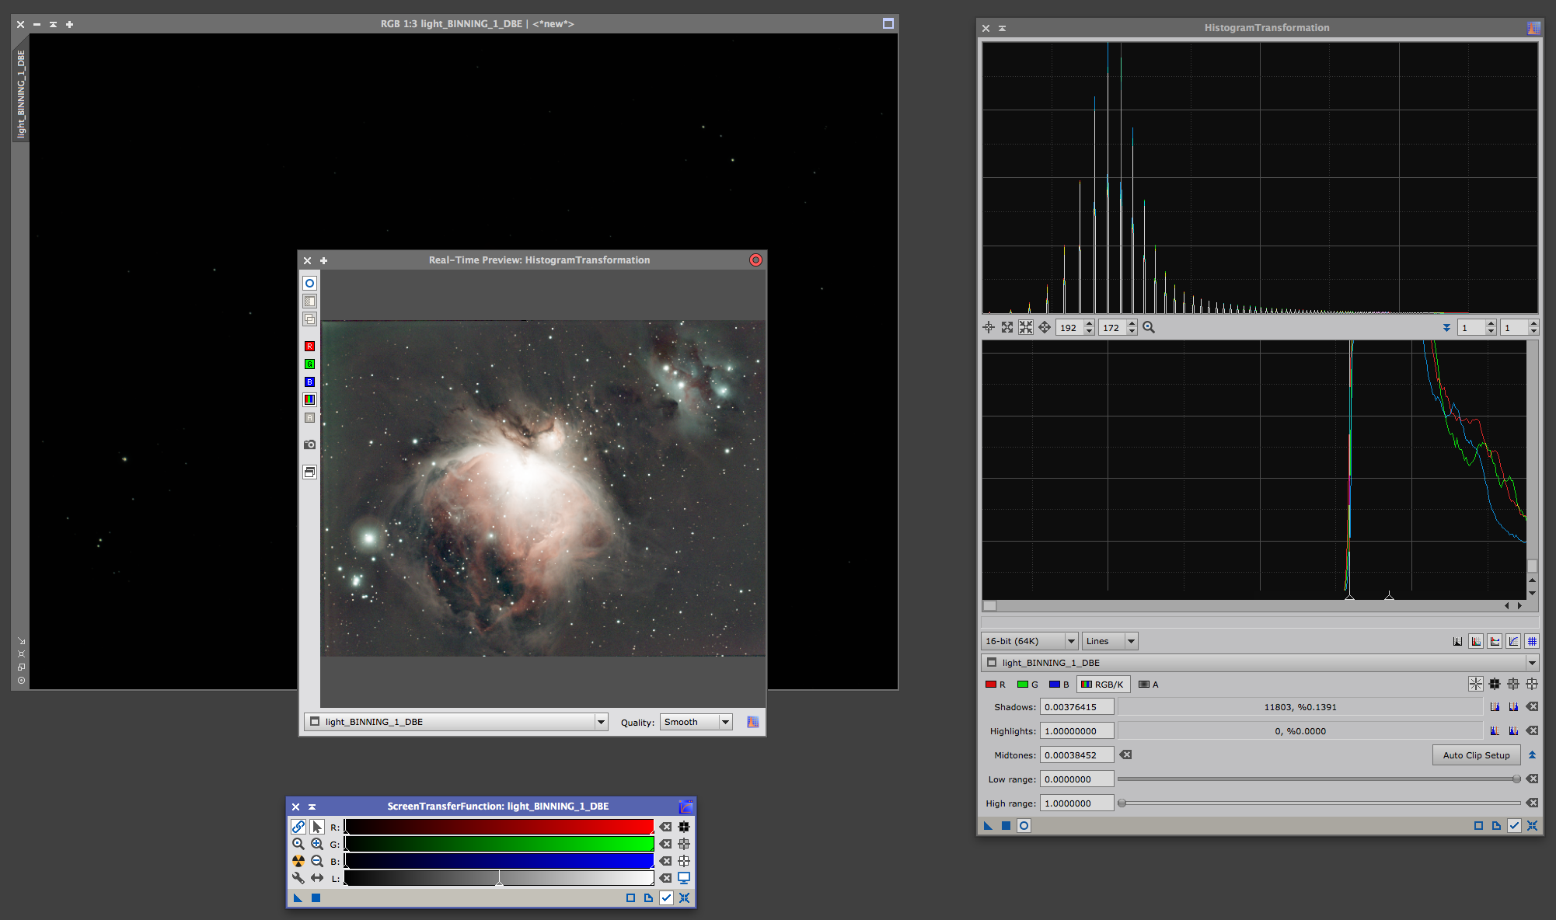Click the Shadows value input field
The width and height of the screenshot is (1556, 920).
point(1076,707)
